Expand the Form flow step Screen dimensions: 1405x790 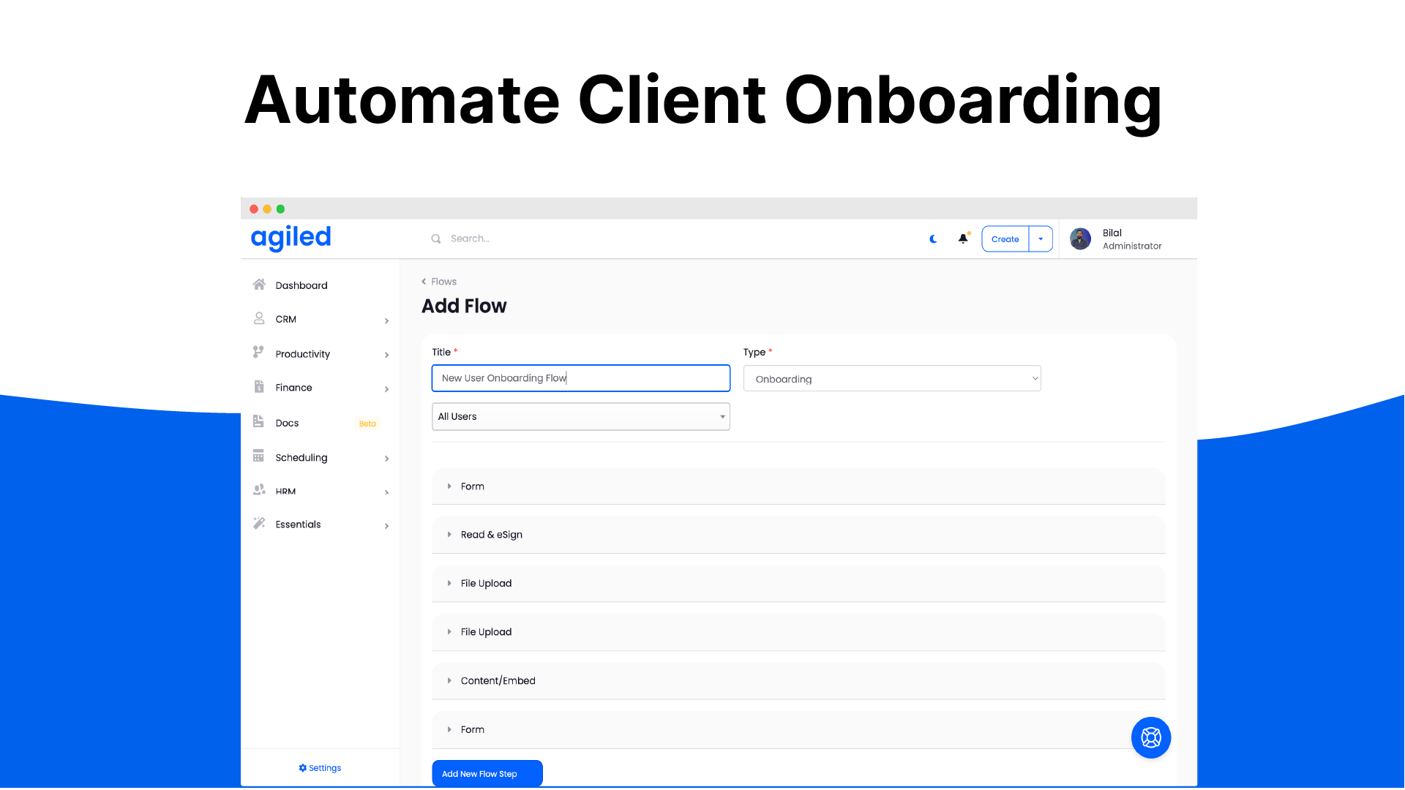point(451,486)
